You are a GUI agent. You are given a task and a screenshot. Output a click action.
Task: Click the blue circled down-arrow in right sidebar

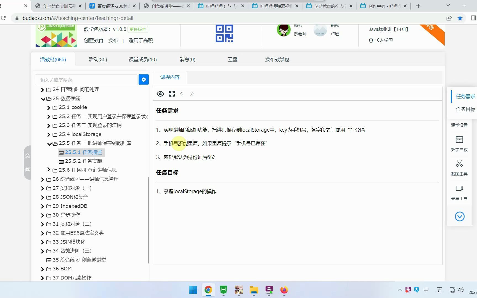(459, 217)
